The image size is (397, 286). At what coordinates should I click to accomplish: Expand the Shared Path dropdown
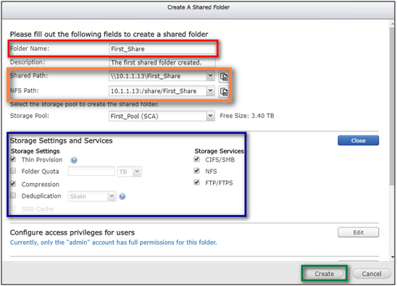210,76
